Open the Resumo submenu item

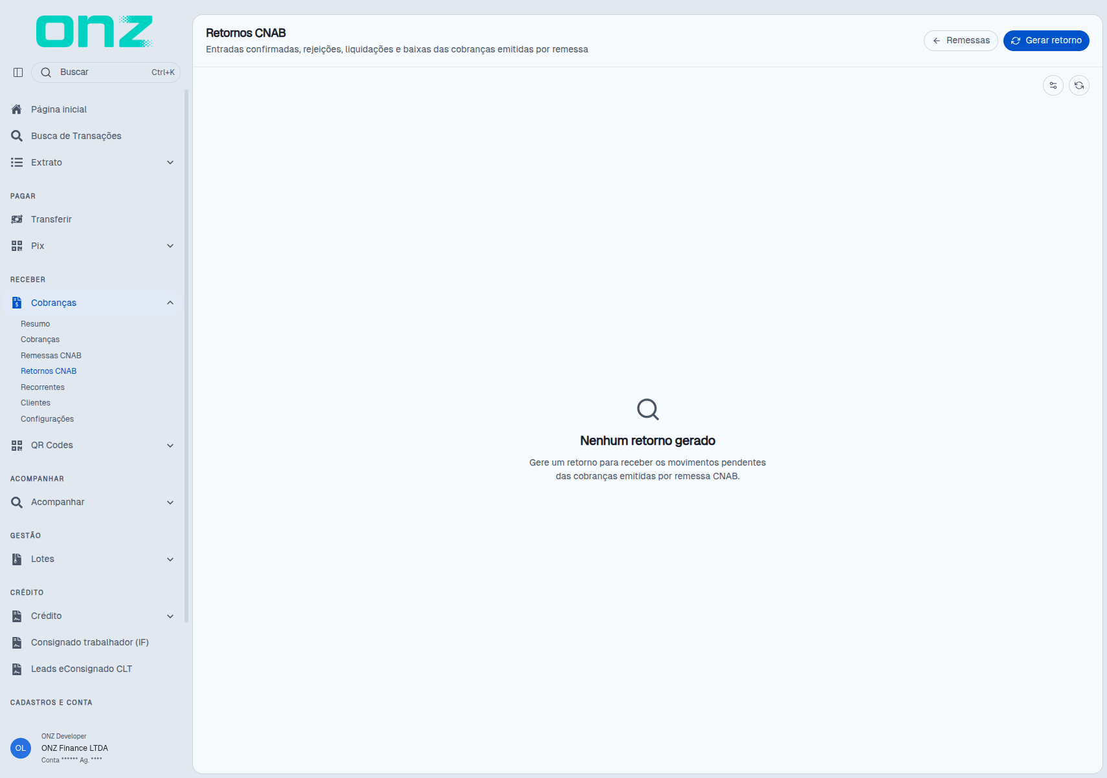point(35,324)
